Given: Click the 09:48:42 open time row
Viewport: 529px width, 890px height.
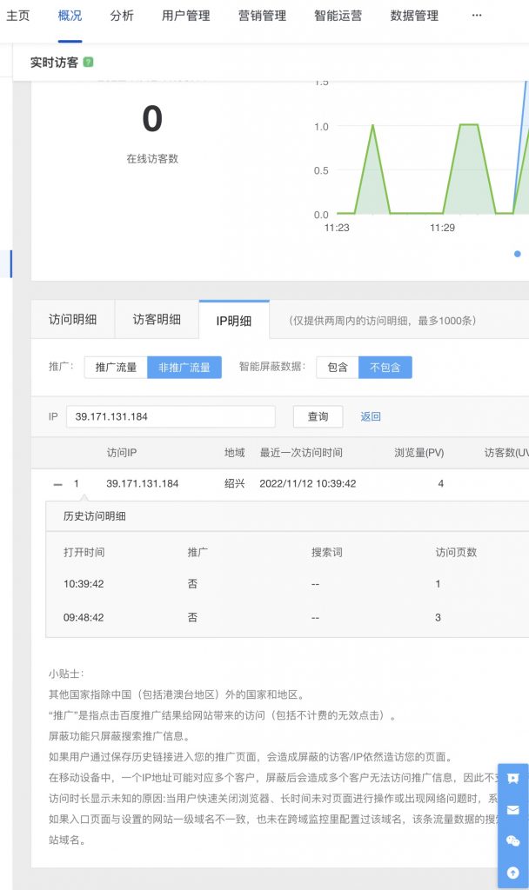Looking at the screenshot, I should click(84, 618).
